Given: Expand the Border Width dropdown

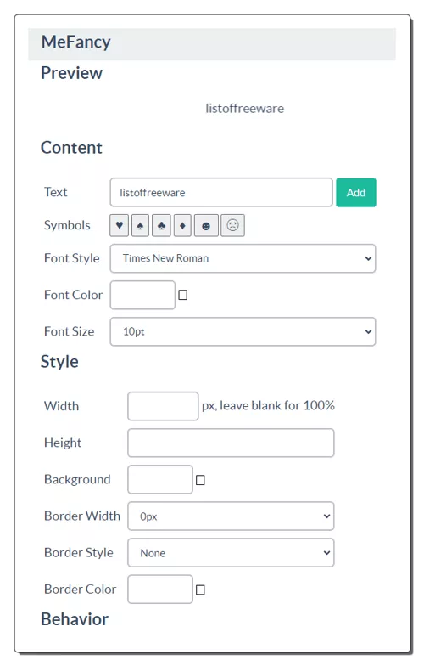Looking at the screenshot, I should pyautogui.click(x=231, y=516).
